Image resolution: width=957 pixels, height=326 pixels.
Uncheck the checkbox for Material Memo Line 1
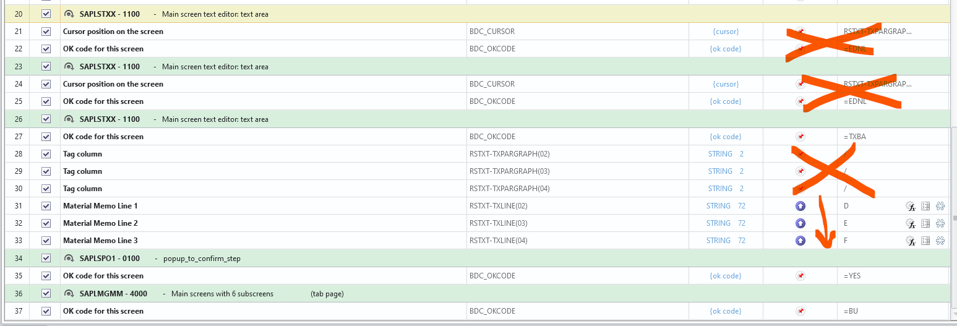(x=46, y=205)
